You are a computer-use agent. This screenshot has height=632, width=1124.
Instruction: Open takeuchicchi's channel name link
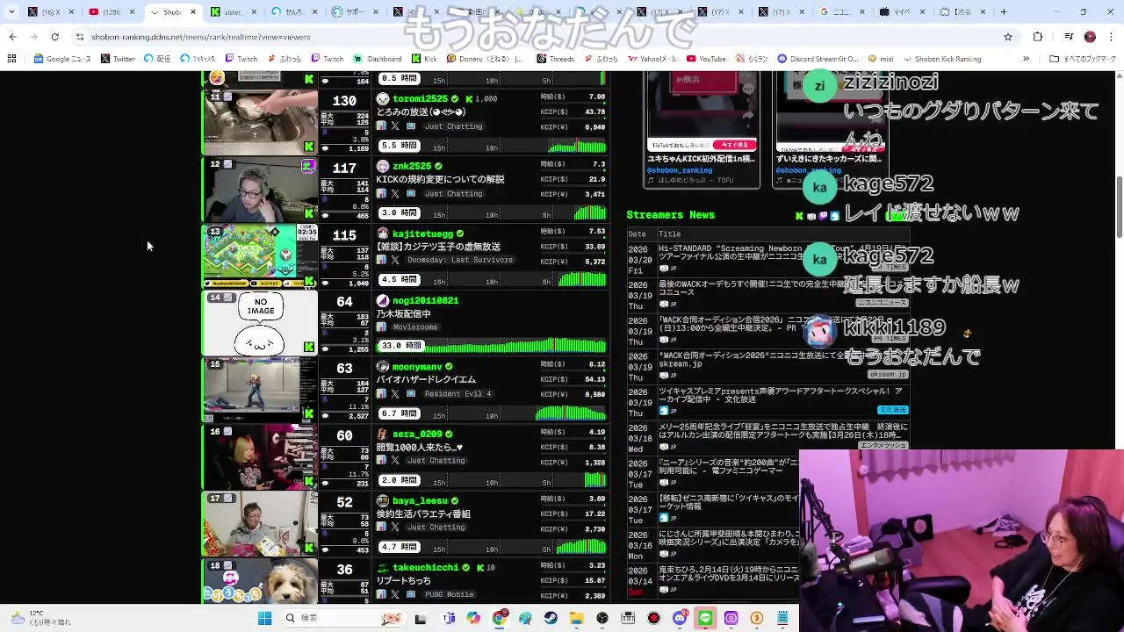pyautogui.click(x=425, y=568)
